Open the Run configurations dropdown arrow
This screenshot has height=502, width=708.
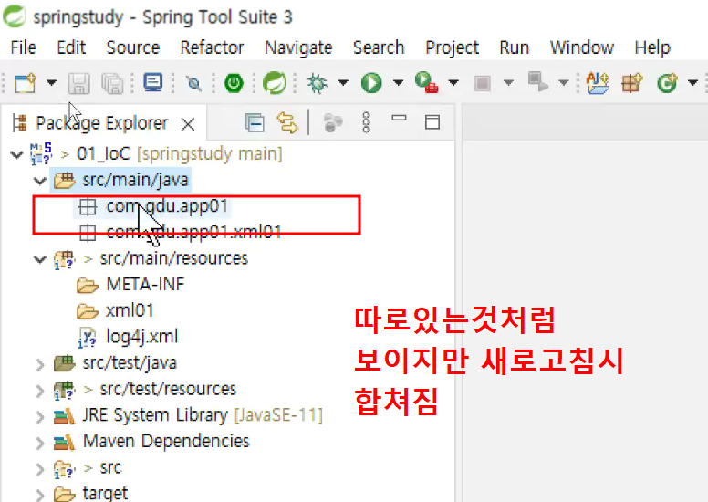[398, 83]
